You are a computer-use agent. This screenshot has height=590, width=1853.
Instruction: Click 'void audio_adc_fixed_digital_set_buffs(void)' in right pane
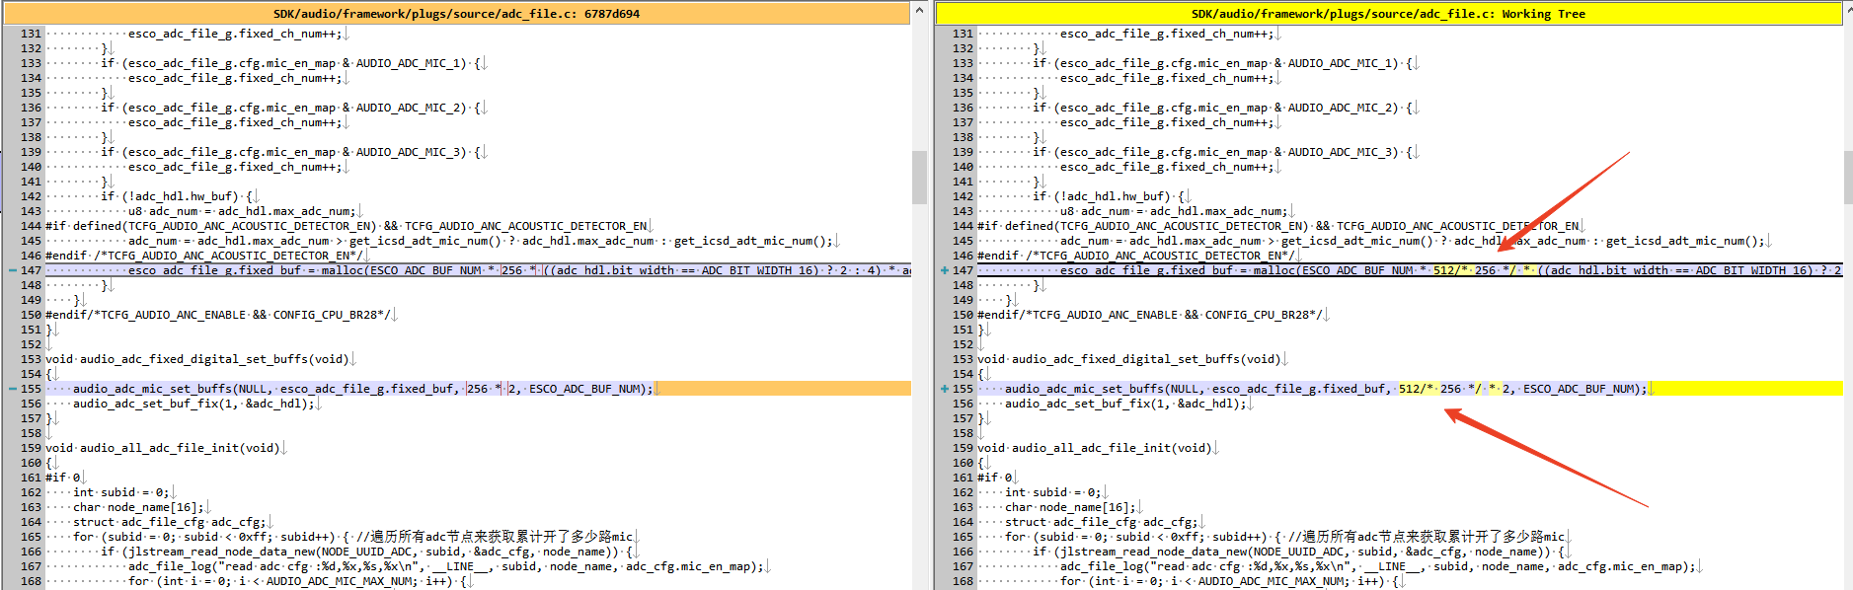pos(1129,359)
